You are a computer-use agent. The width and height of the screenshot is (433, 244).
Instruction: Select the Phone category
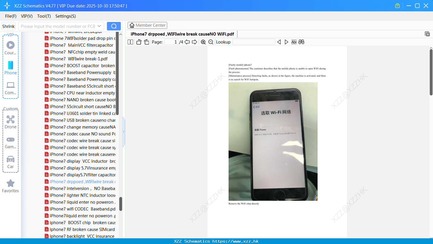tap(11, 68)
